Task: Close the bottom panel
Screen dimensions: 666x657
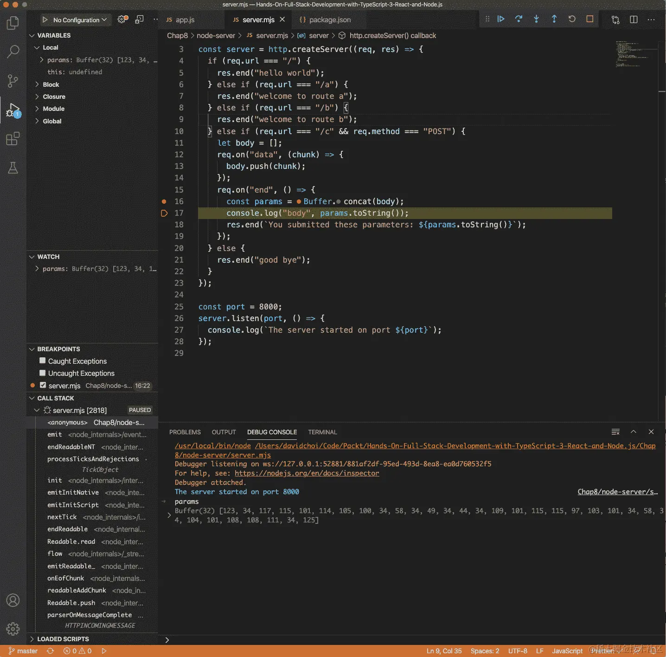Action: point(651,432)
